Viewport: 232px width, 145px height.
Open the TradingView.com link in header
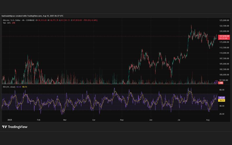click(x=35, y=16)
